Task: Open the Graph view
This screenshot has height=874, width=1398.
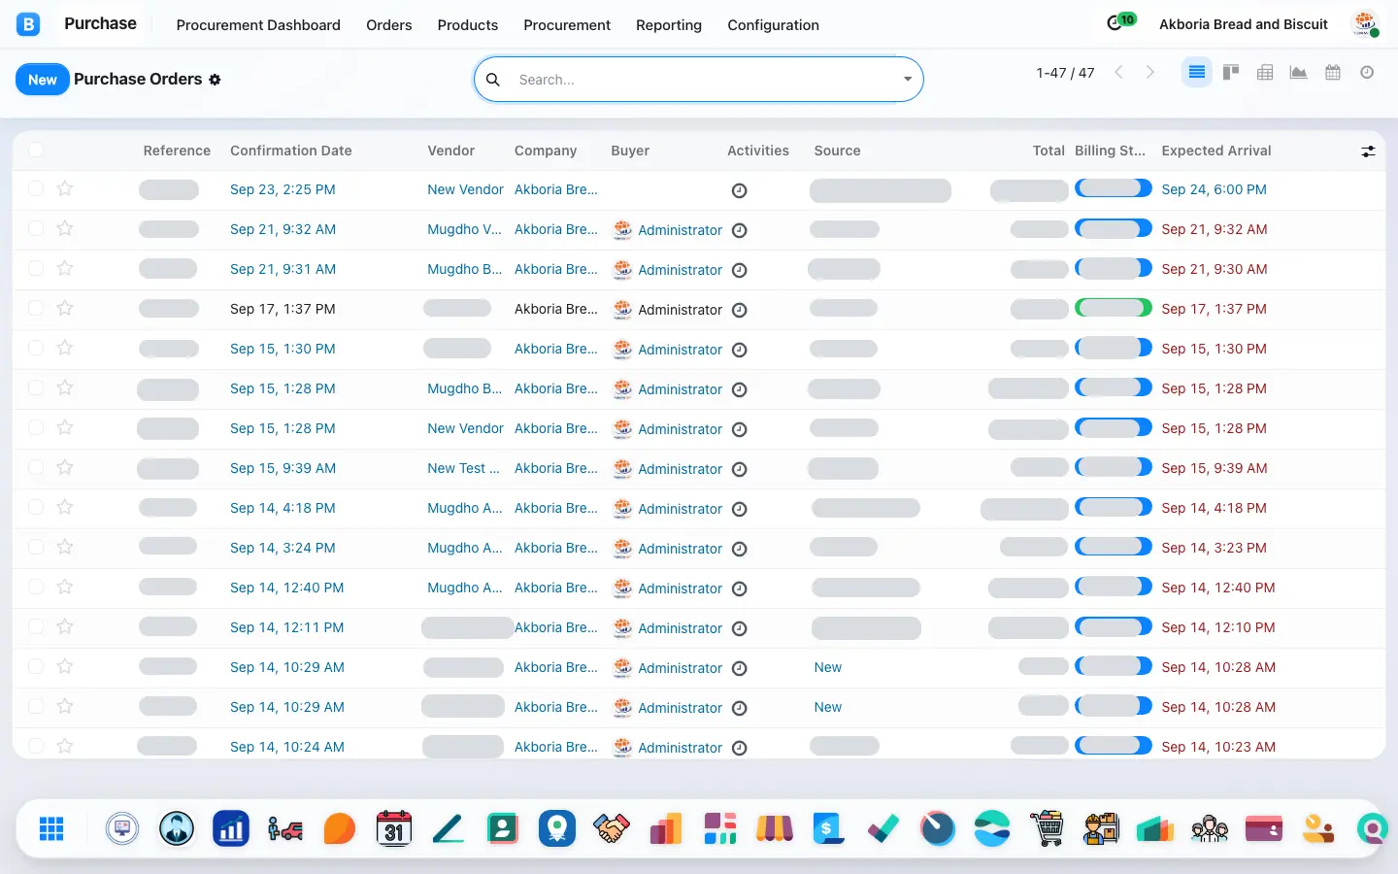Action: 1299,73
